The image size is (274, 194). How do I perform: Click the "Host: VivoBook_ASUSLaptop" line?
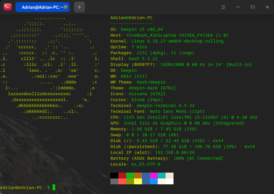(169, 35)
